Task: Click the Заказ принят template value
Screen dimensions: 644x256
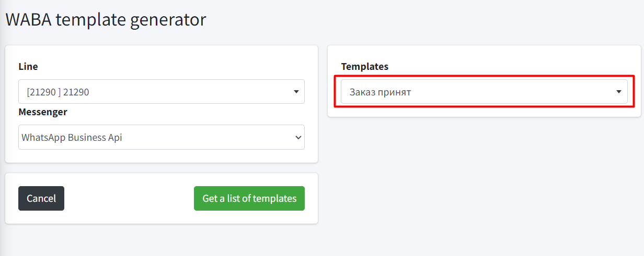Action: point(380,92)
